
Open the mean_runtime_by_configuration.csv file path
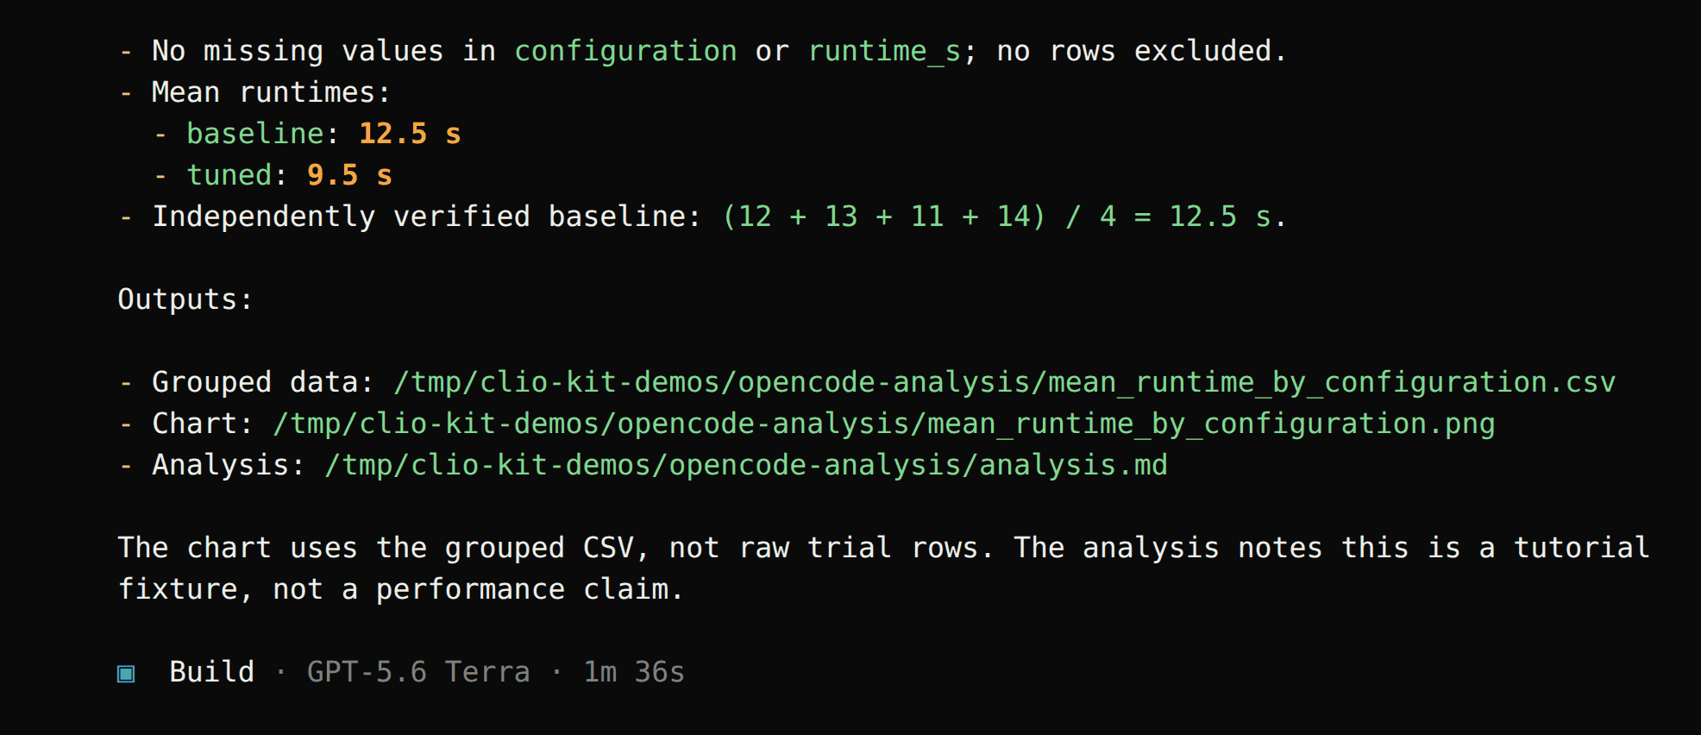(x=1004, y=382)
